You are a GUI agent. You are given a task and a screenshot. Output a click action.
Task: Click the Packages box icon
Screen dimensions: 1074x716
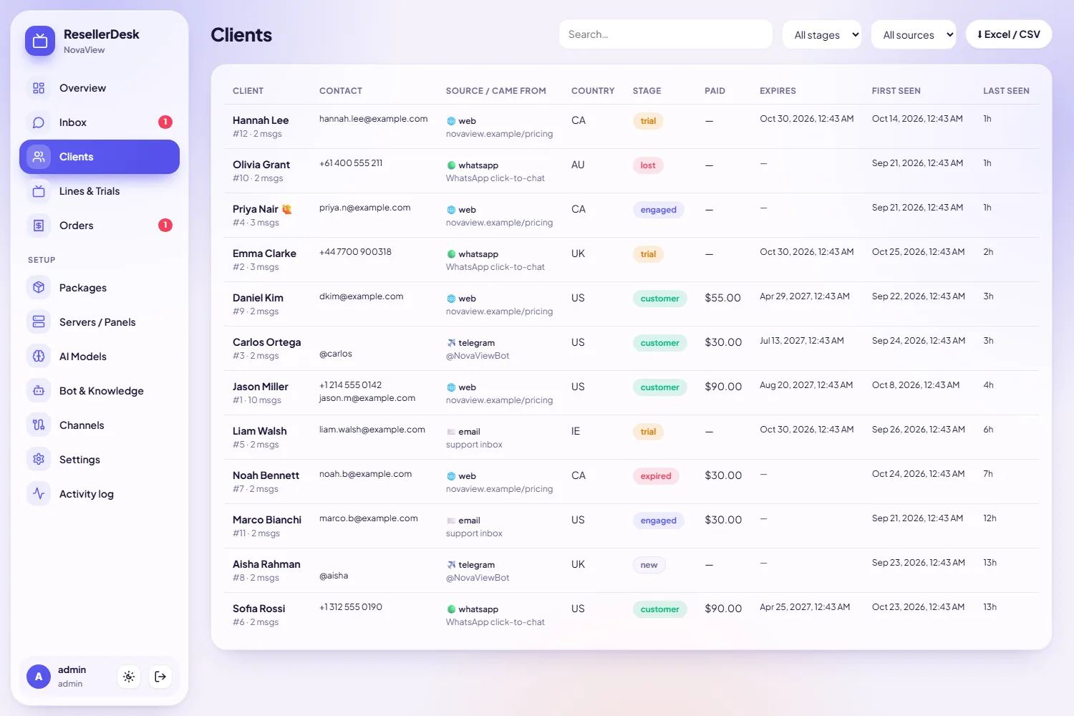39,288
